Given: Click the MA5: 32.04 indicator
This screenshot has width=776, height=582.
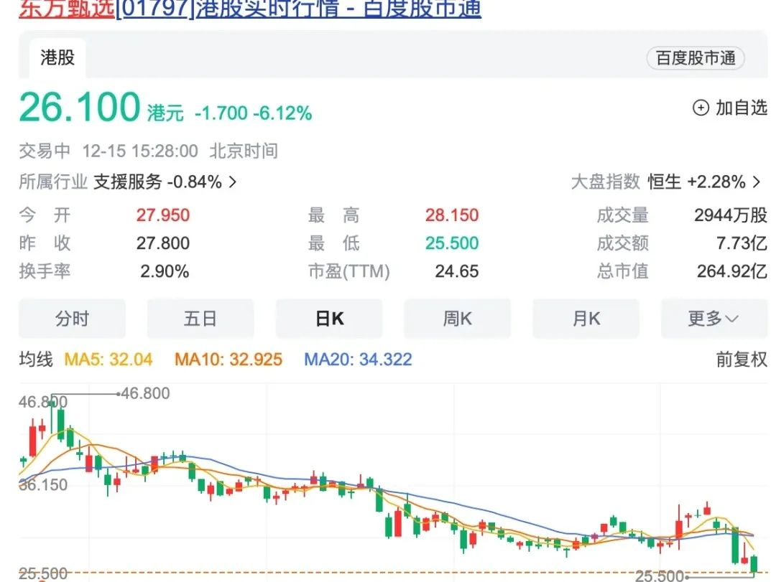Looking at the screenshot, I should point(108,360).
